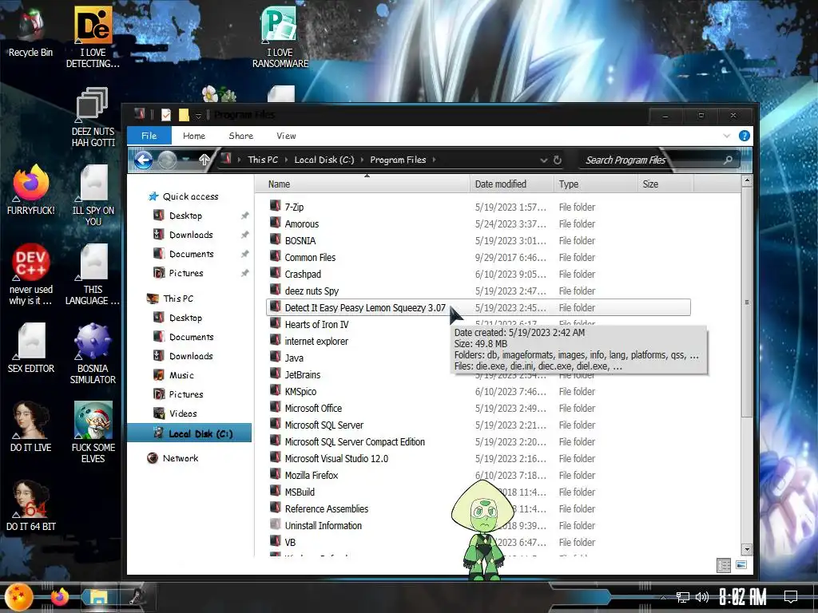This screenshot has width=818, height=613.
Task: Open the 'I LOVE DETECTING' desktop shortcut
Action: point(93,38)
